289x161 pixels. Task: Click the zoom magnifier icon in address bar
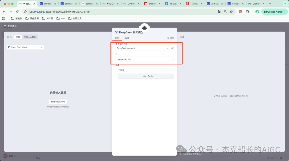point(225,11)
